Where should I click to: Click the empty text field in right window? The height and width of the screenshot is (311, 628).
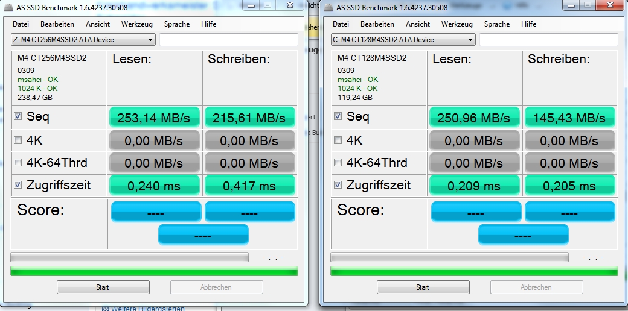549,40
